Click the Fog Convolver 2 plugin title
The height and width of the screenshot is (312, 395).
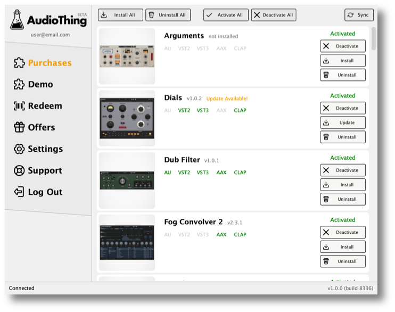(x=193, y=222)
